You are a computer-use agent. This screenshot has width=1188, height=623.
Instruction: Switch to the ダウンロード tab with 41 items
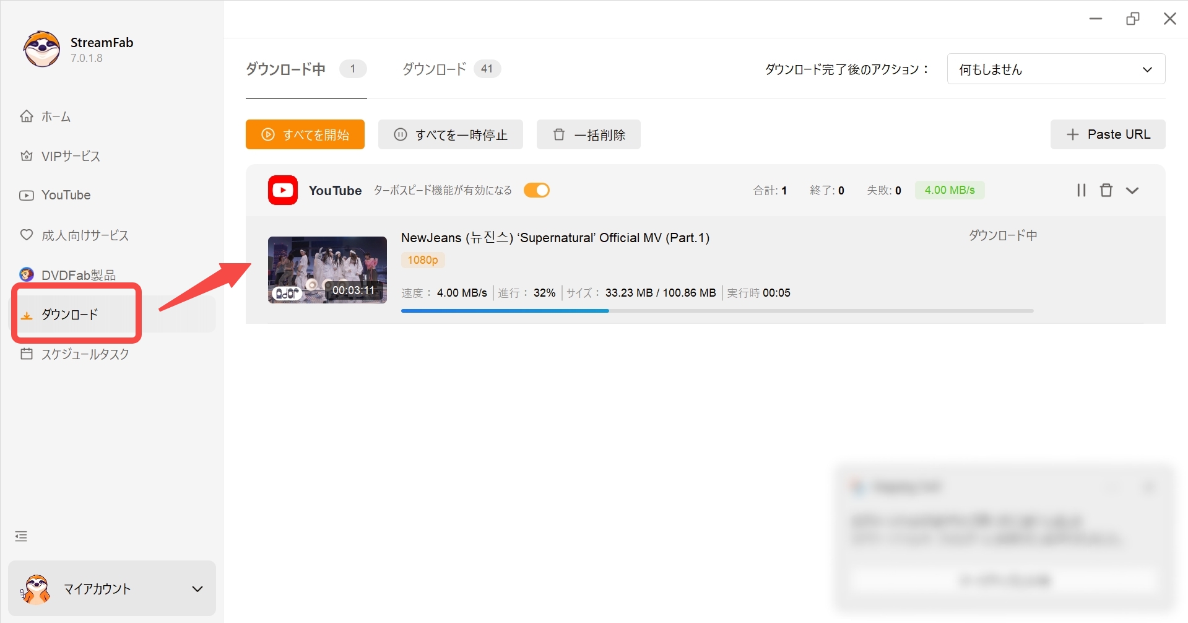click(451, 69)
